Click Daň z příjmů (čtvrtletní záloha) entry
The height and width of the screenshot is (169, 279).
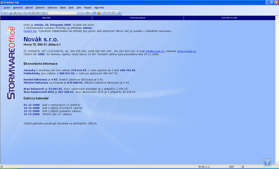tap(62, 108)
